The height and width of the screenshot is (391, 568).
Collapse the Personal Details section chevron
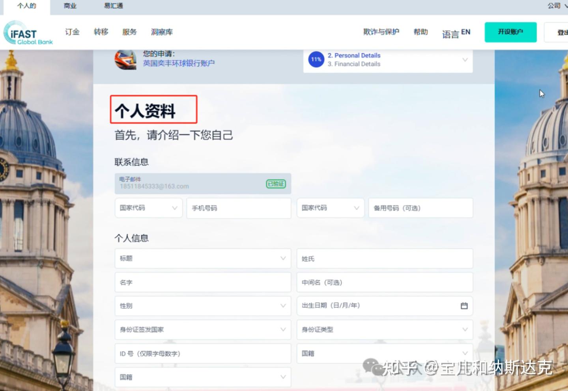coord(465,60)
